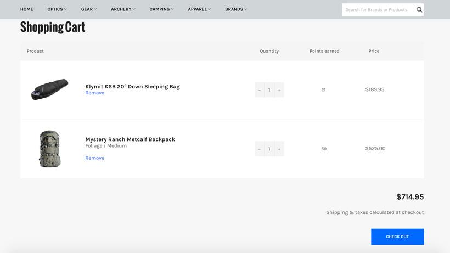Open the CAMPING menu
Image resolution: width=450 pixels, height=253 pixels.
[161, 9]
